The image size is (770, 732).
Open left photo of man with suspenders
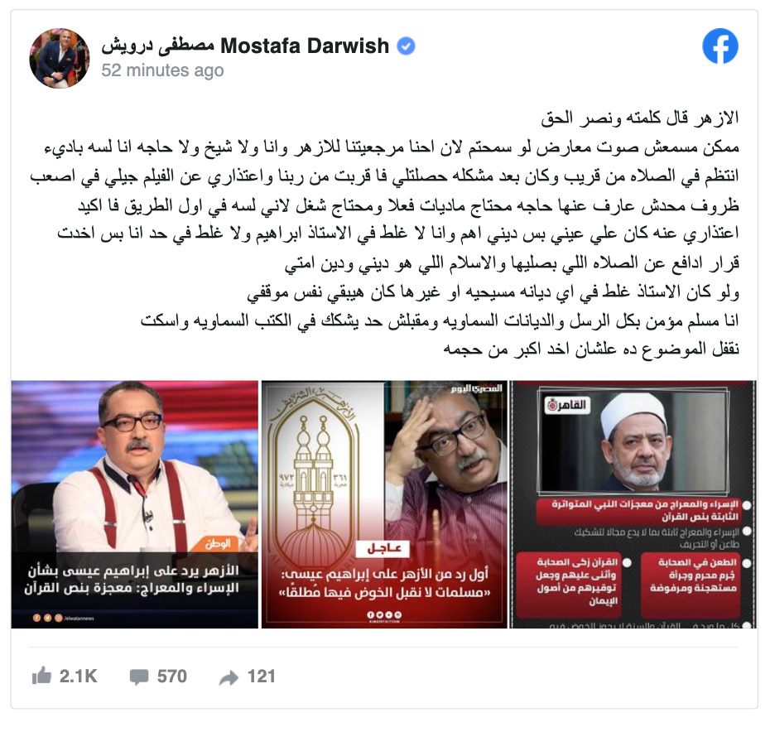pos(135,504)
